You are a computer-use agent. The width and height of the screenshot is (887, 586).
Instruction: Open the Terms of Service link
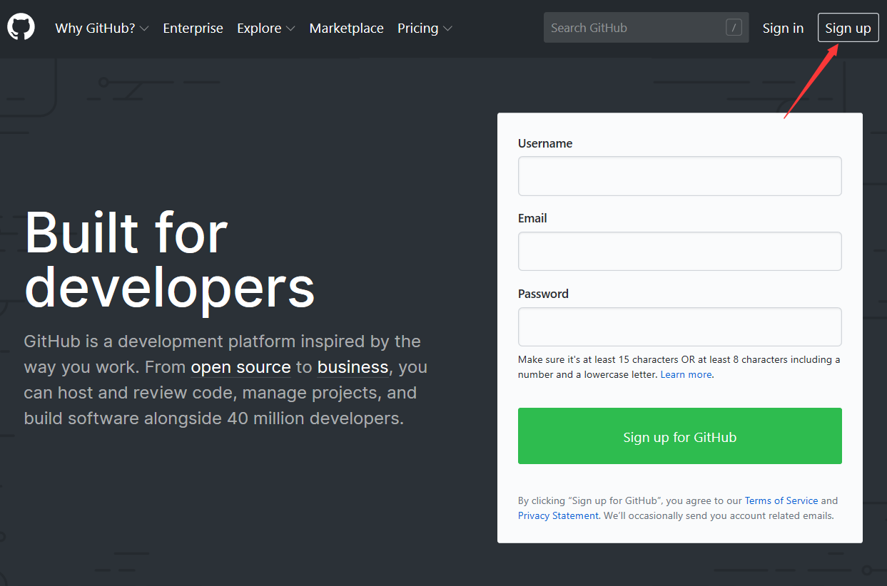[x=781, y=500]
